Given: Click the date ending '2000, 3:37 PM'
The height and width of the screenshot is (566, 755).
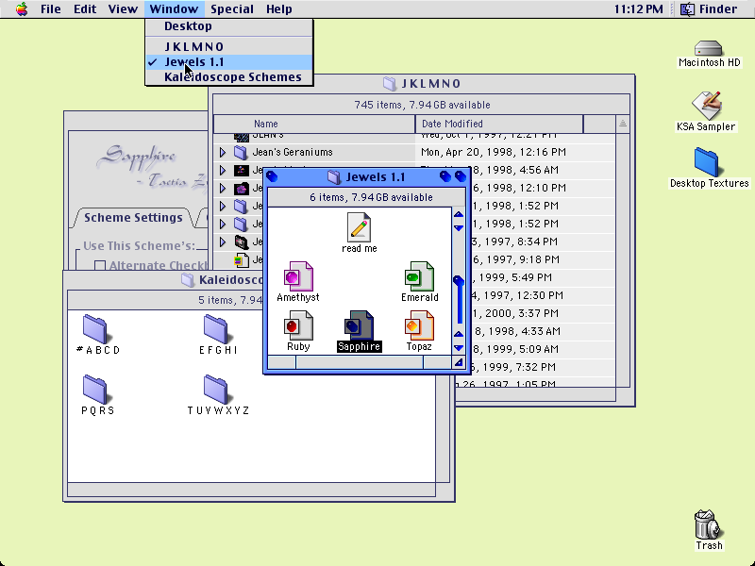Looking at the screenshot, I should coord(515,313).
